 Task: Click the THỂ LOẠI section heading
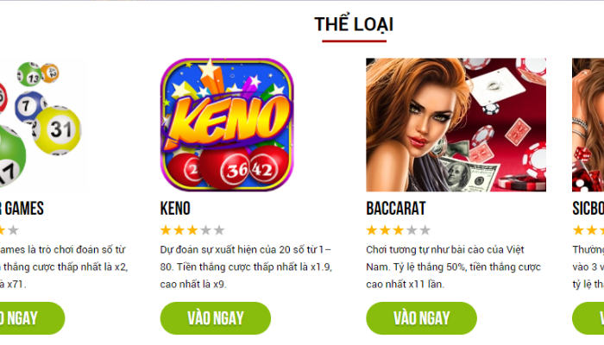pyautogui.click(x=354, y=24)
